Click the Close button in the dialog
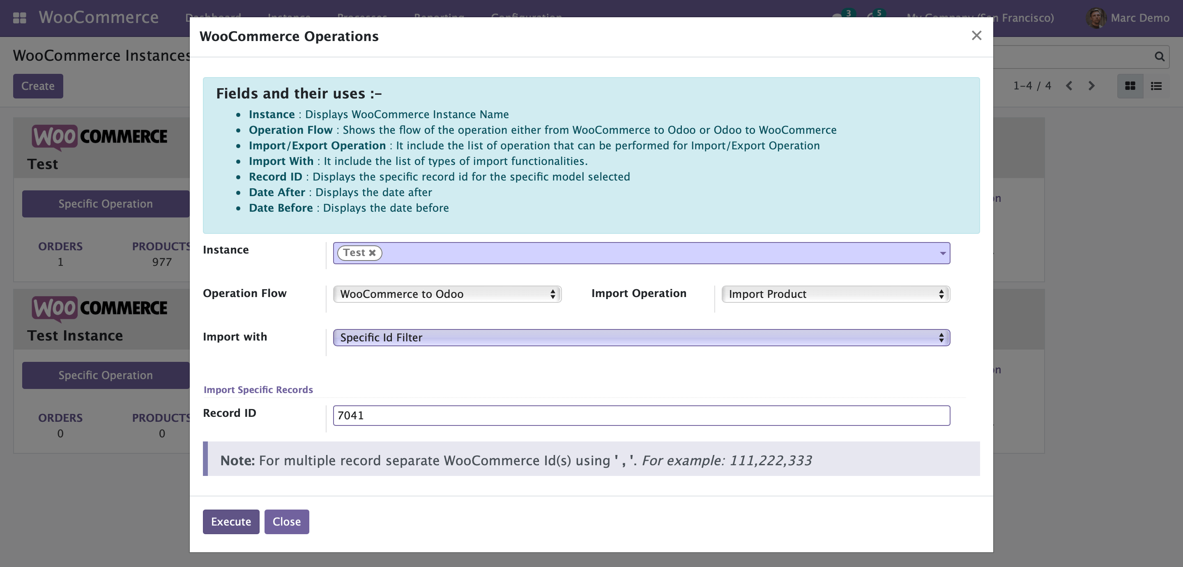 [287, 521]
